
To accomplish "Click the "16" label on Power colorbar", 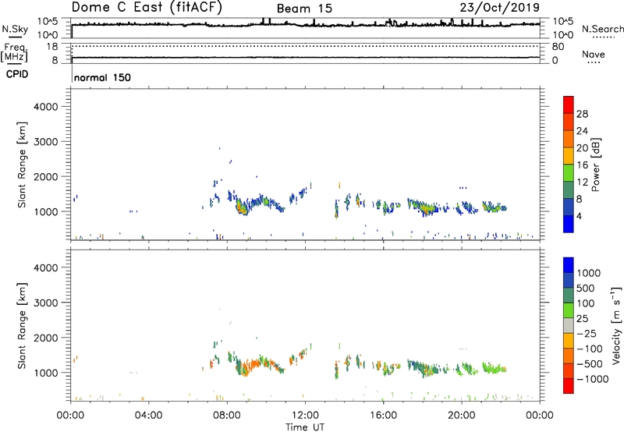I will (582, 165).
